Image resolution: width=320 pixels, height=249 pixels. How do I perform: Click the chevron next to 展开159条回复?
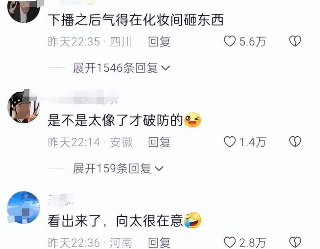click(159, 168)
